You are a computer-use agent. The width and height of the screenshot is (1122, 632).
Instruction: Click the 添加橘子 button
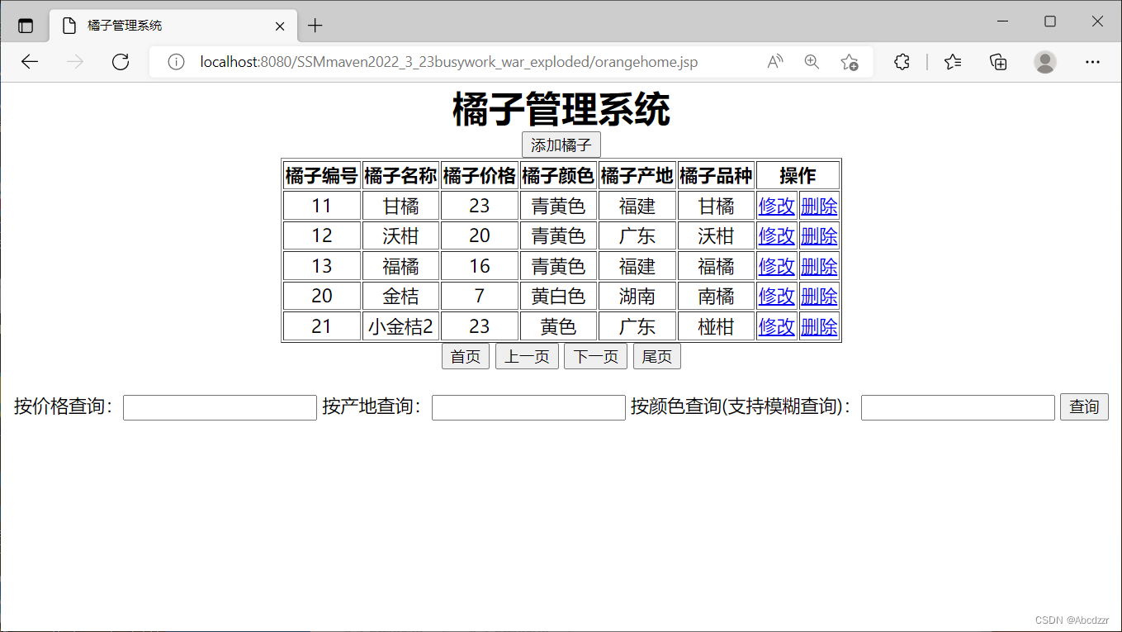click(561, 145)
